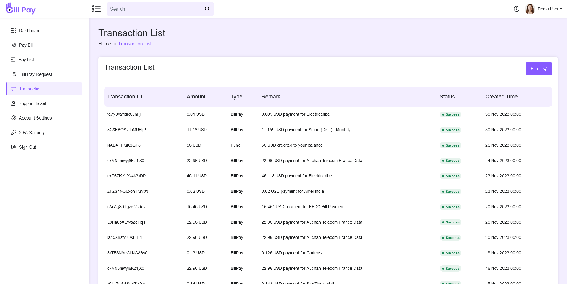Click the 0.01 USD amount cell
The image size is (567, 284).
pyautogui.click(x=196, y=114)
